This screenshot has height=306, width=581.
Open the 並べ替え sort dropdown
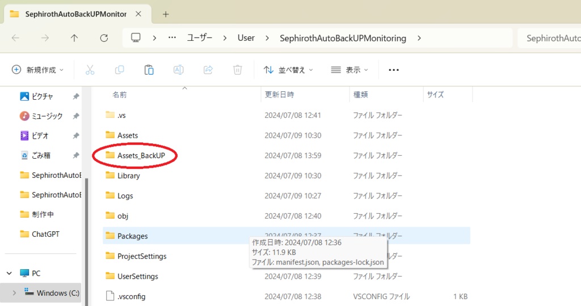pyautogui.click(x=288, y=70)
